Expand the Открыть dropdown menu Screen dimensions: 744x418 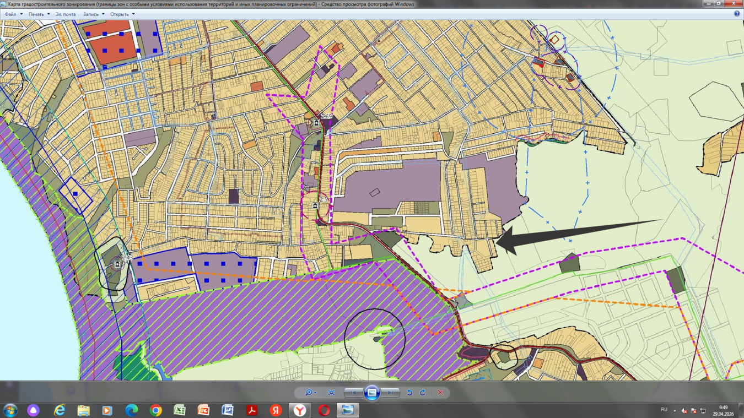(x=122, y=14)
